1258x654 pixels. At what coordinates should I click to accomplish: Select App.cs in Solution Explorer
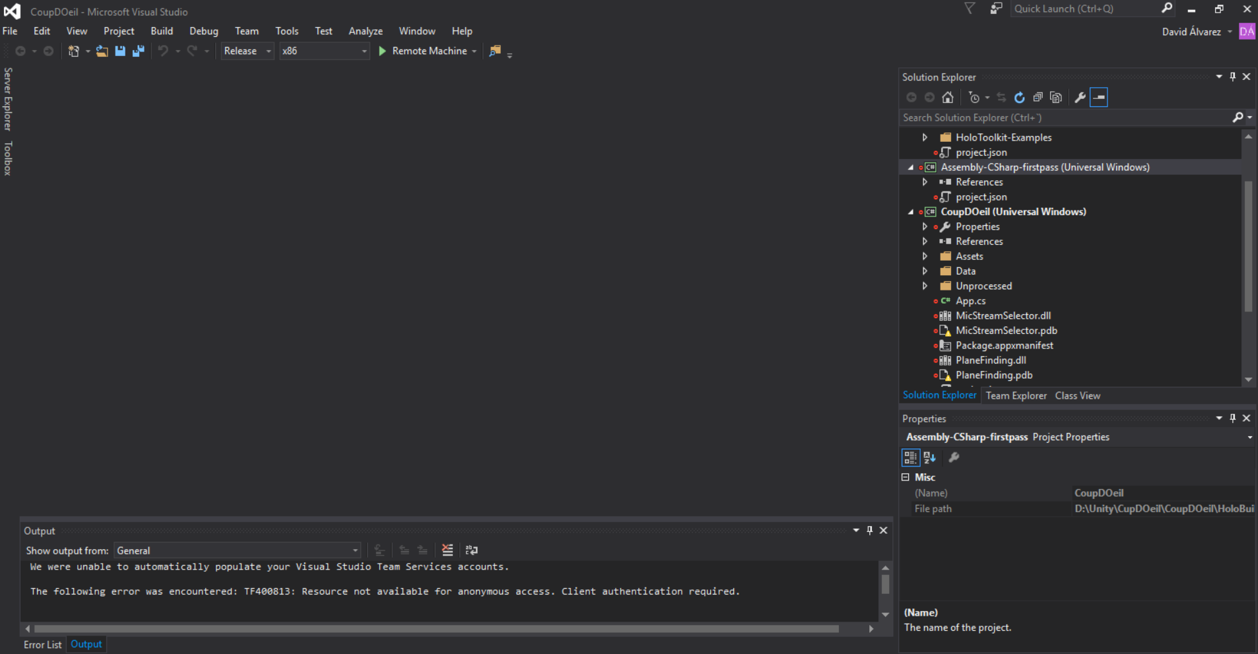coord(970,301)
